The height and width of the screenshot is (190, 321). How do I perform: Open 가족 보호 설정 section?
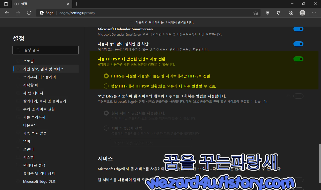(x=46, y=133)
